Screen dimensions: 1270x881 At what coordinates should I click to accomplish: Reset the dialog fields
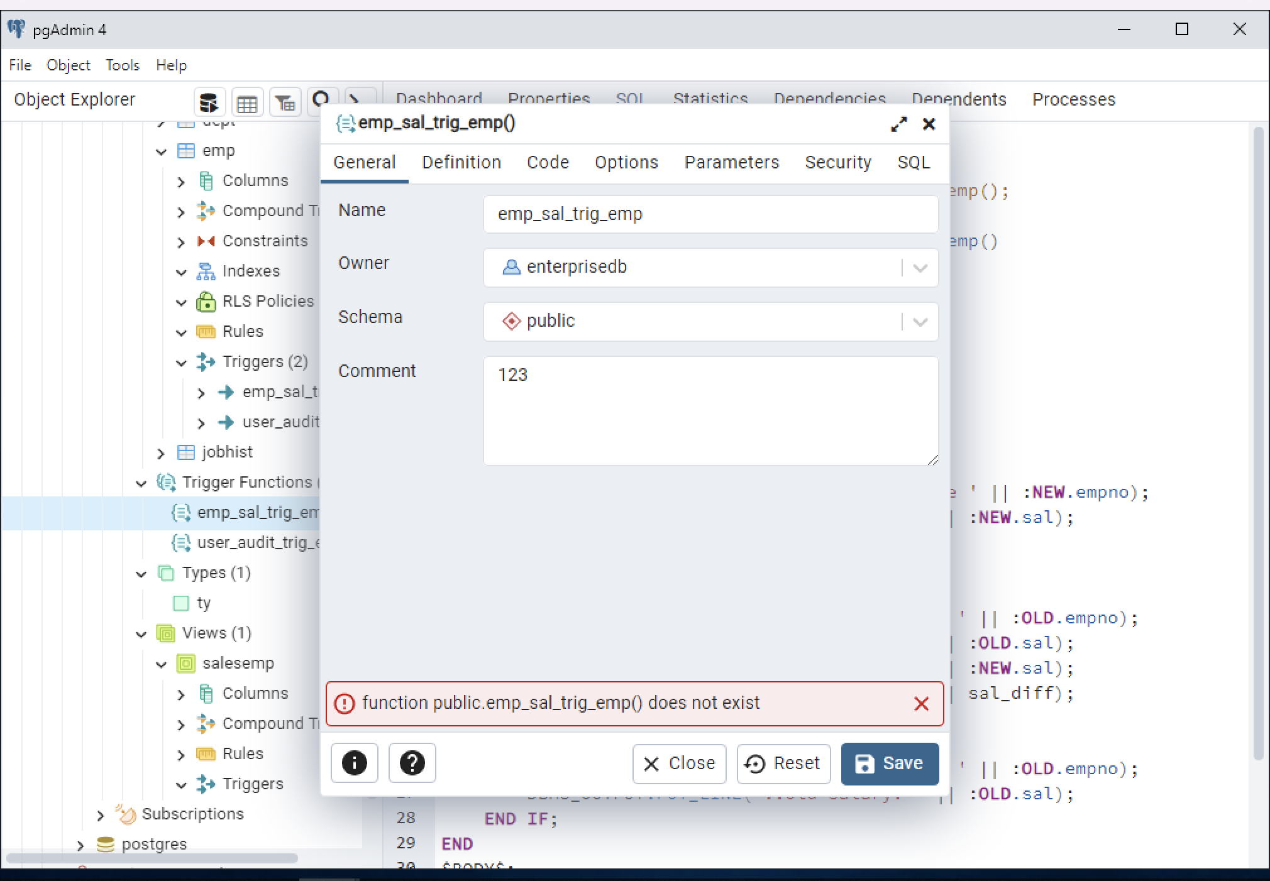tap(783, 763)
